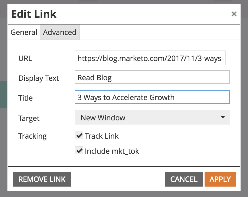
Task: Apply the link changes
Action: coord(220,179)
